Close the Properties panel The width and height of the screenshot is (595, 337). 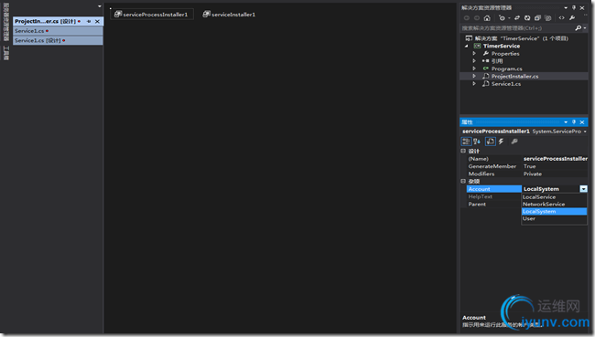(x=582, y=122)
